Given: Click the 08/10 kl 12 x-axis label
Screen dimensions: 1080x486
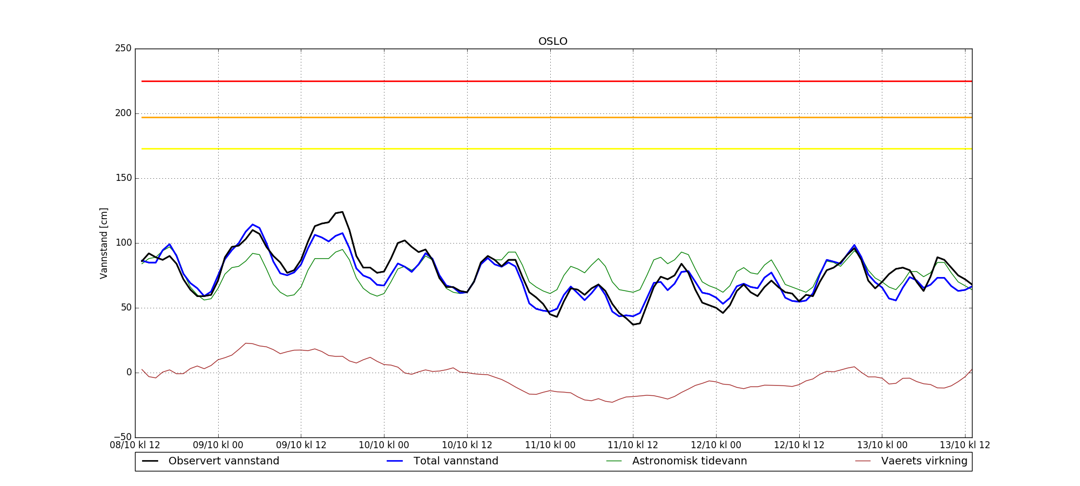Looking at the screenshot, I should point(135,446).
